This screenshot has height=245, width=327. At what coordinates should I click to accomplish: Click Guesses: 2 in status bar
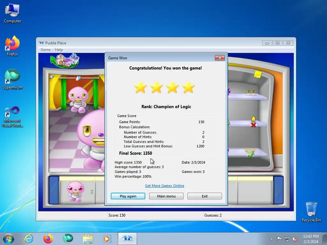[x=213, y=215]
